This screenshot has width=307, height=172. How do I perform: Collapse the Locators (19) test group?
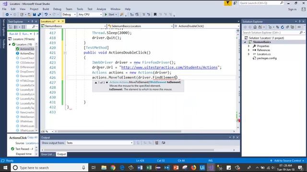pyautogui.click(x=10, y=44)
